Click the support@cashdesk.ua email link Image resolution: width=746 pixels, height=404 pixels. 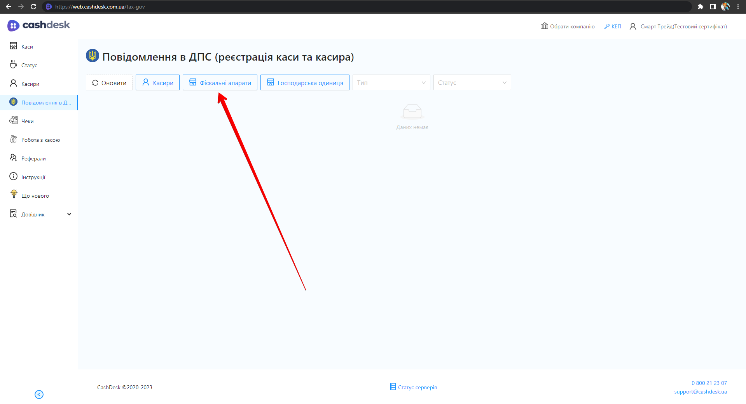700,392
